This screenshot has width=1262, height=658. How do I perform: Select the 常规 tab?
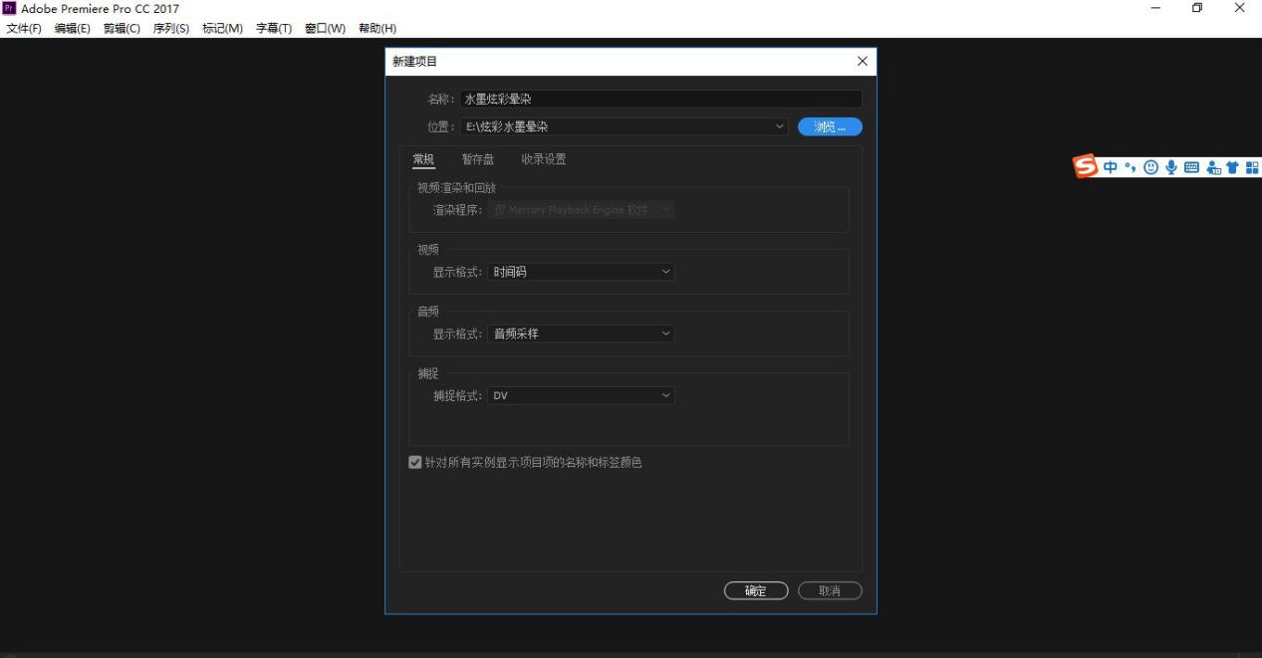coord(423,159)
